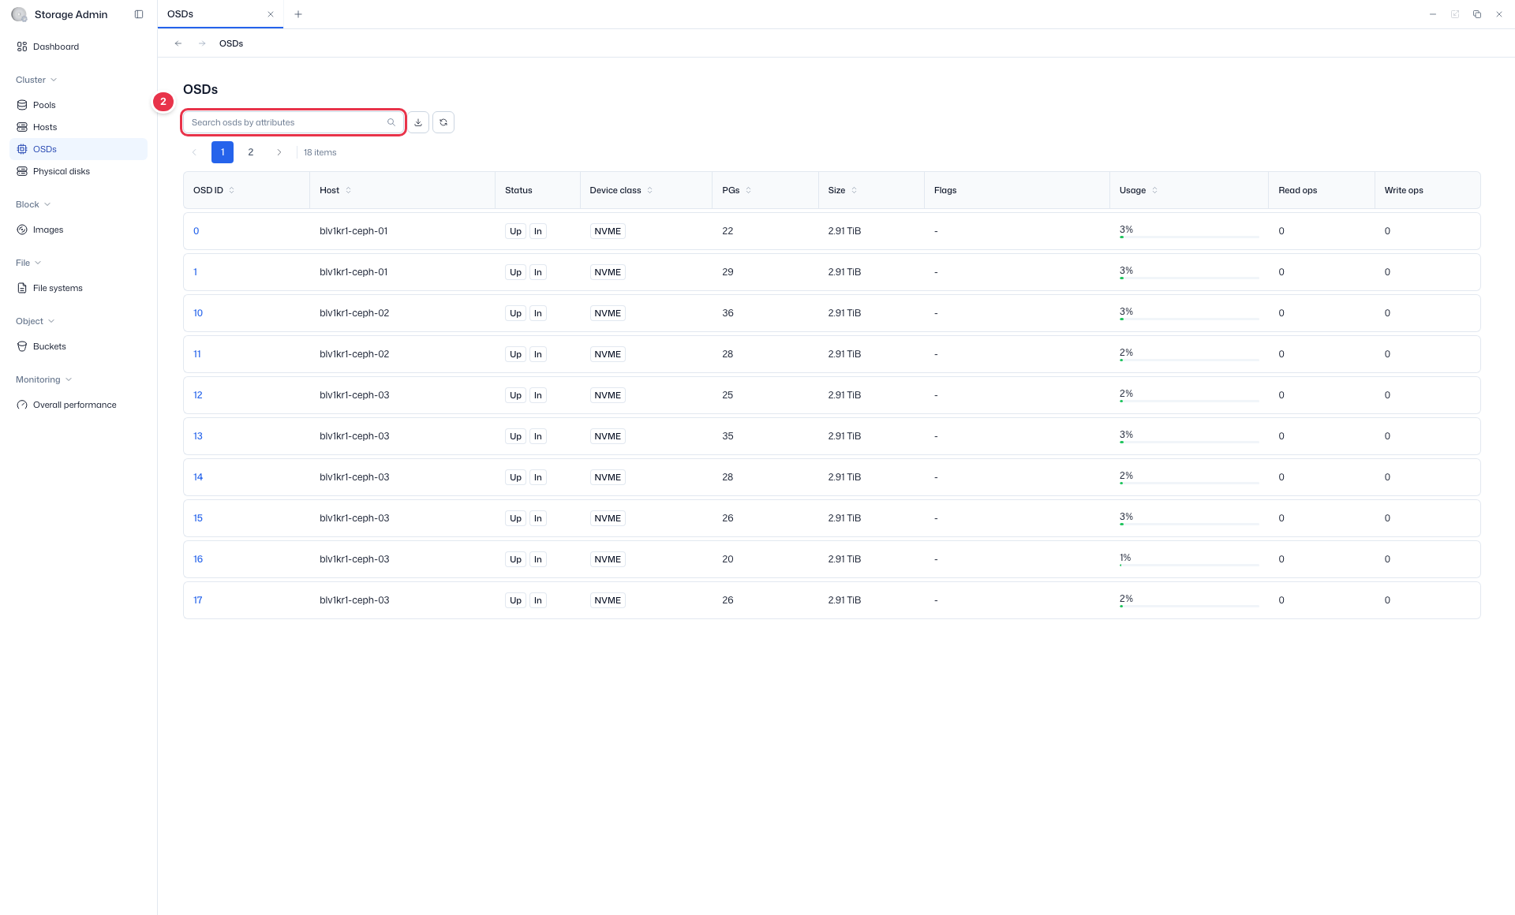Click NVME tag in OSD 12 row
Image resolution: width=1515 pixels, height=915 pixels.
pos(608,395)
